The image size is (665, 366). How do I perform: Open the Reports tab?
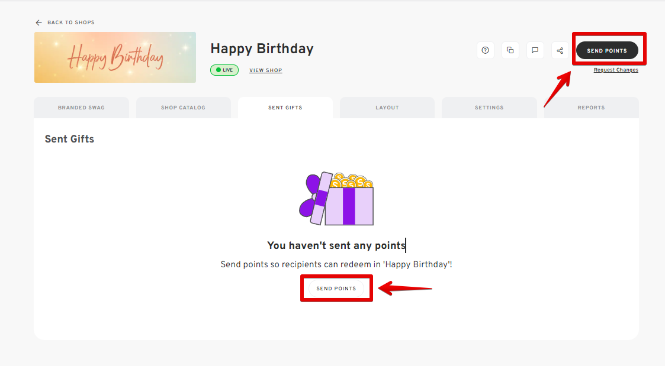tap(591, 107)
